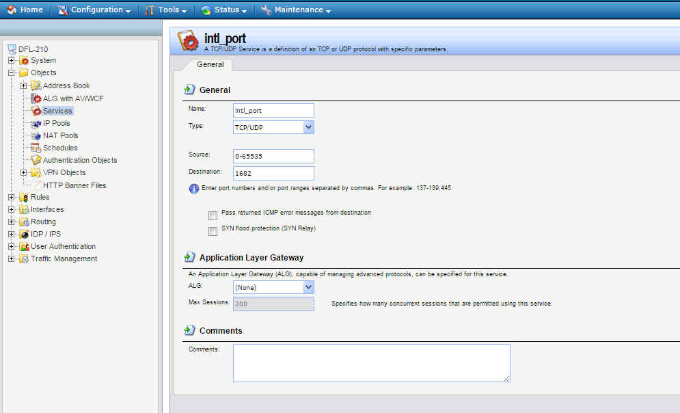Click the ALG with AV/WCF icon
Viewport: 680px width, 413px height.
click(x=36, y=98)
